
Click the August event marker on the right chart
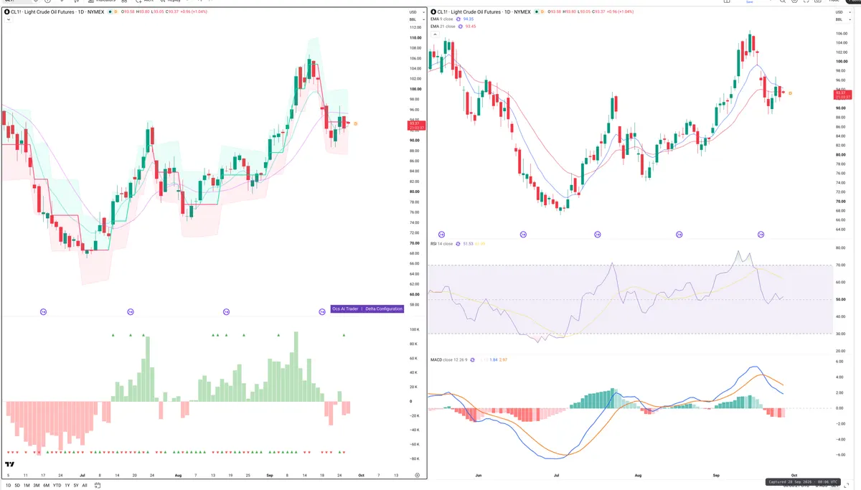click(679, 234)
